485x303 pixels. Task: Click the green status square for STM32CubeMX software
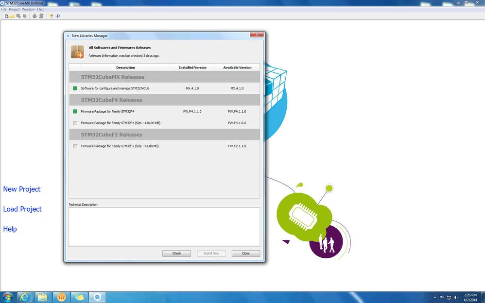[x=75, y=88]
